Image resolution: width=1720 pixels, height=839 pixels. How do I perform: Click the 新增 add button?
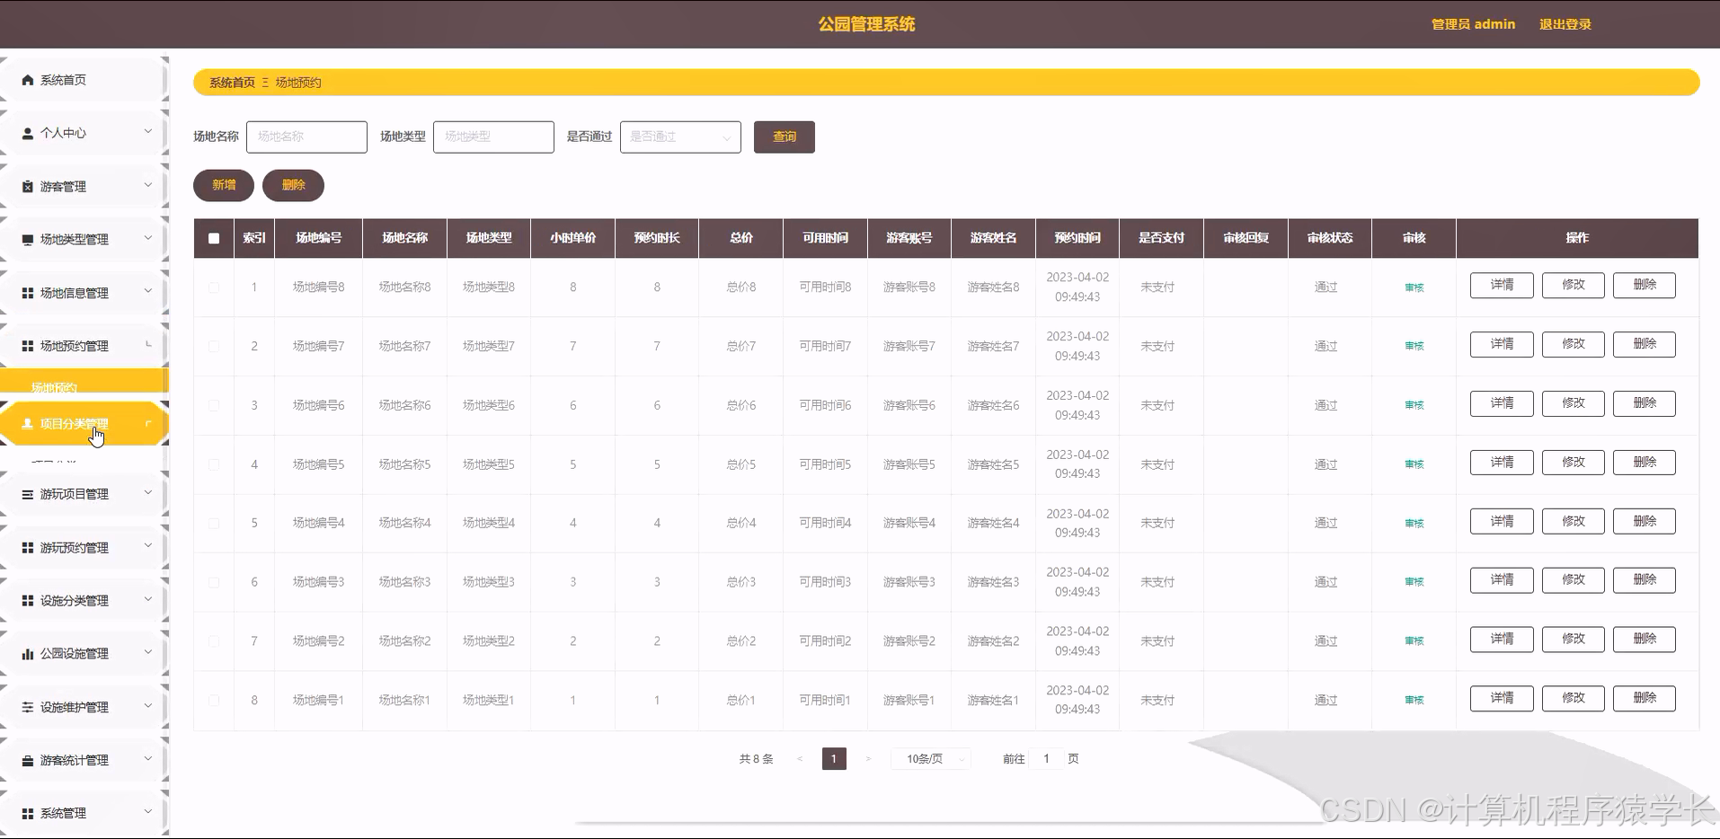tap(224, 185)
